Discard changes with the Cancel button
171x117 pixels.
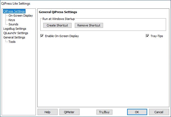tap(159, 112)
